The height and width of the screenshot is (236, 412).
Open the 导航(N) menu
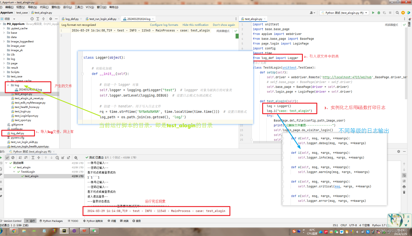click(32, 7)
